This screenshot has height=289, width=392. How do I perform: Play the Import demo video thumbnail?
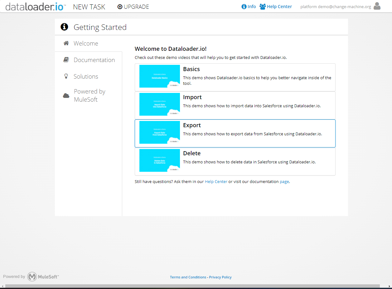point(160,104)
